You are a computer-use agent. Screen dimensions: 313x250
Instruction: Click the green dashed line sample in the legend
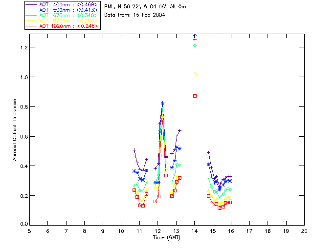pos(31,15)
